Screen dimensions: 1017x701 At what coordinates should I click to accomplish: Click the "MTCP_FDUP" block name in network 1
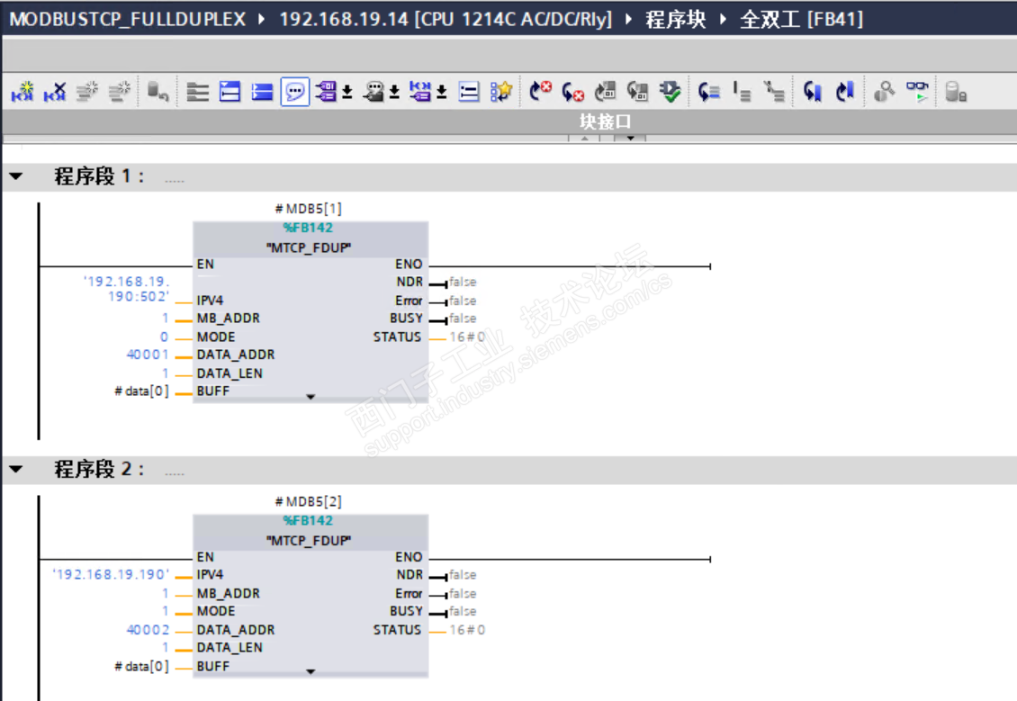tap(309, 247)
